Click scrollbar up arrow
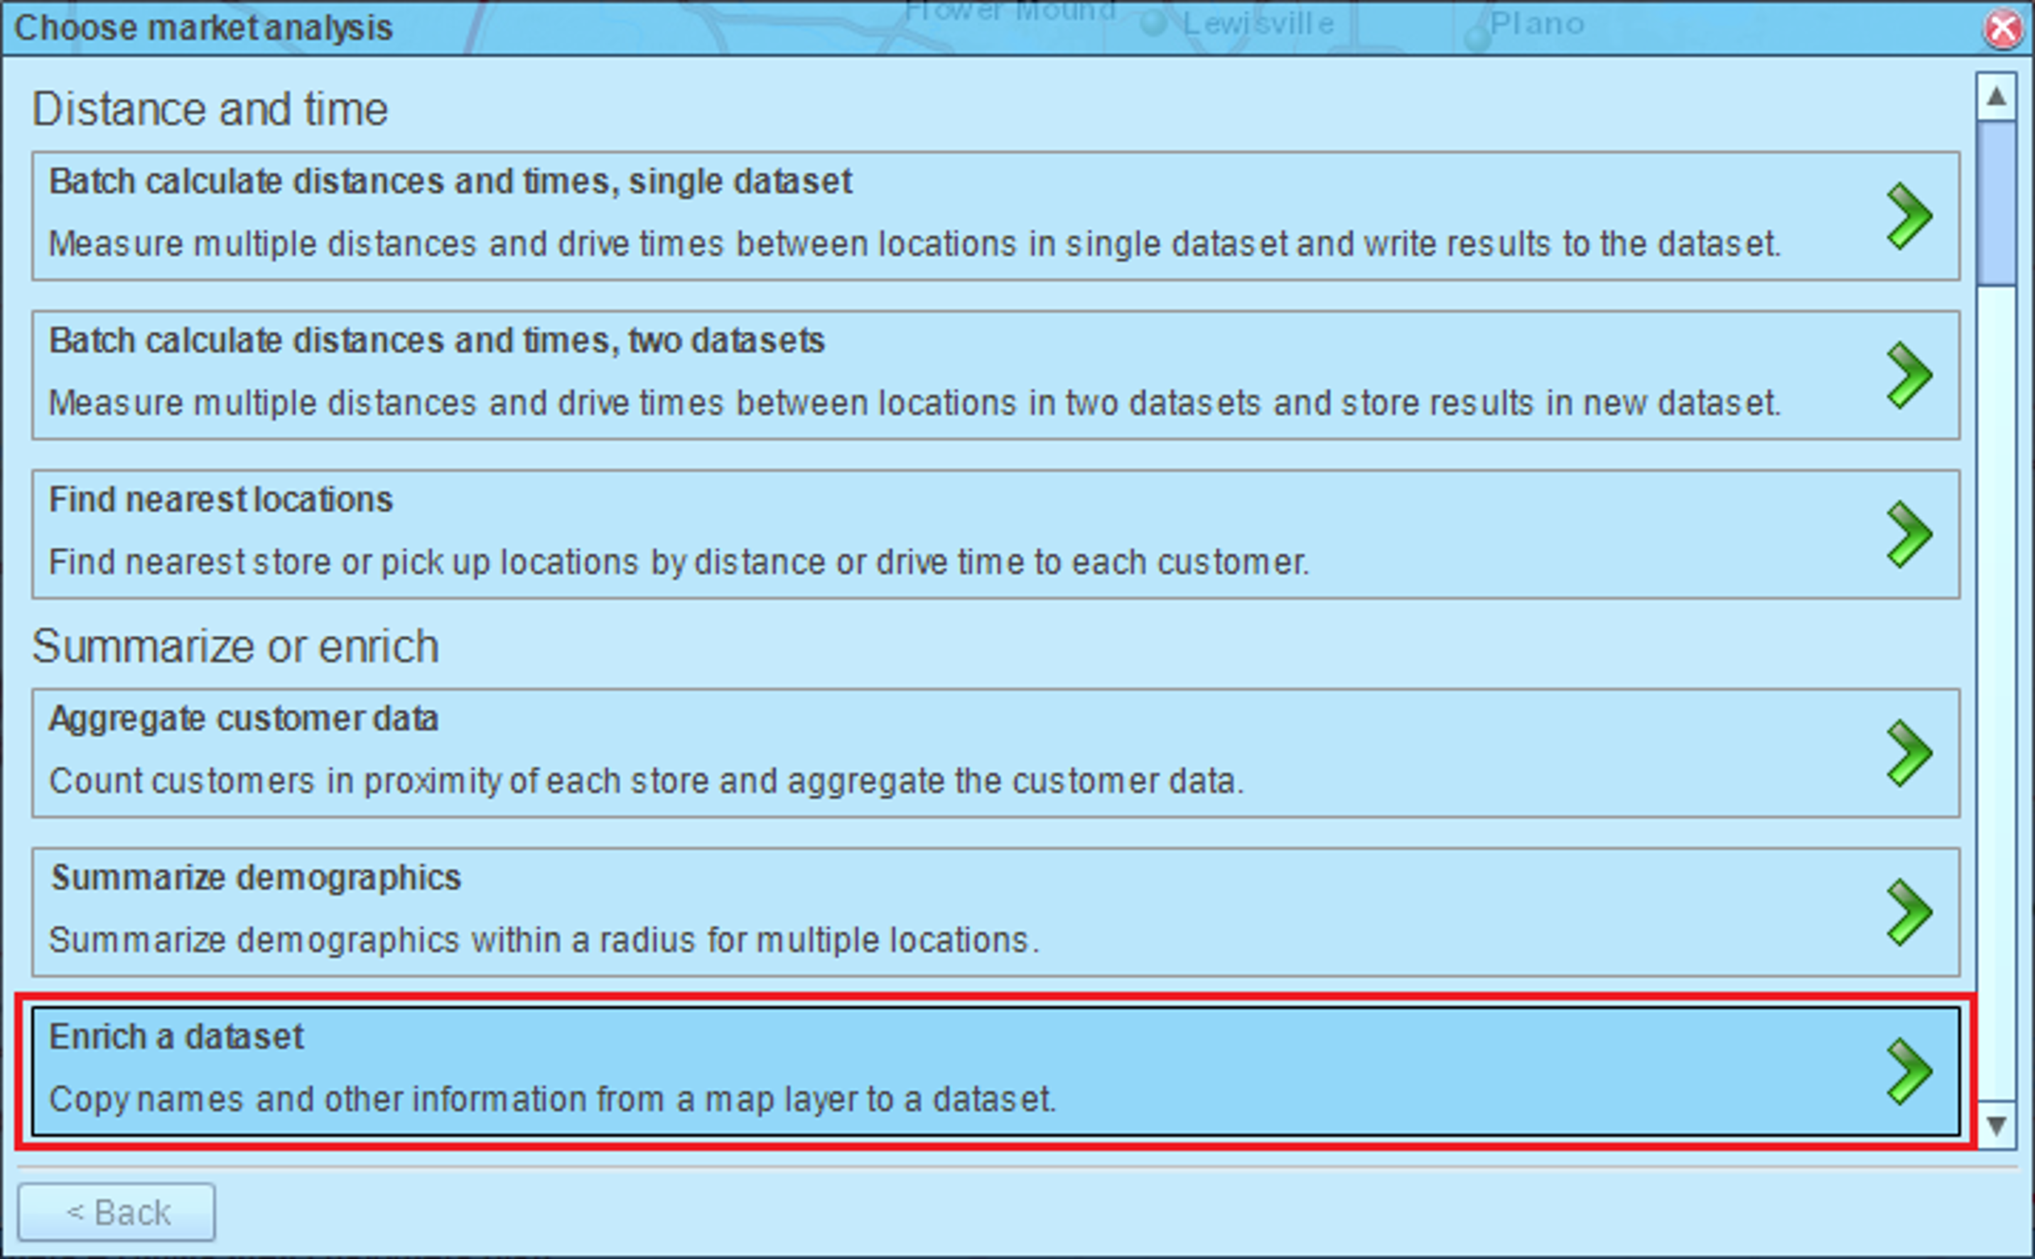 [1996, 97]
